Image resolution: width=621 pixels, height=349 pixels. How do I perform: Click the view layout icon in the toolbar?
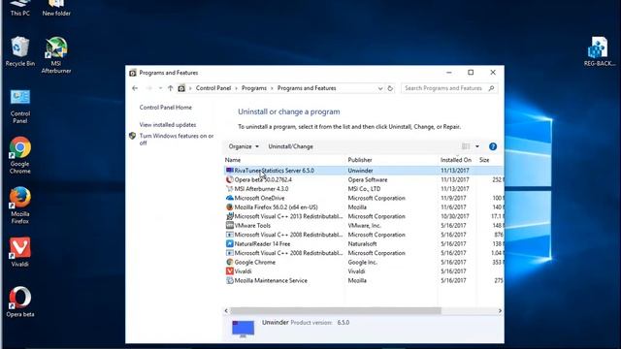[x=466, y=146]
